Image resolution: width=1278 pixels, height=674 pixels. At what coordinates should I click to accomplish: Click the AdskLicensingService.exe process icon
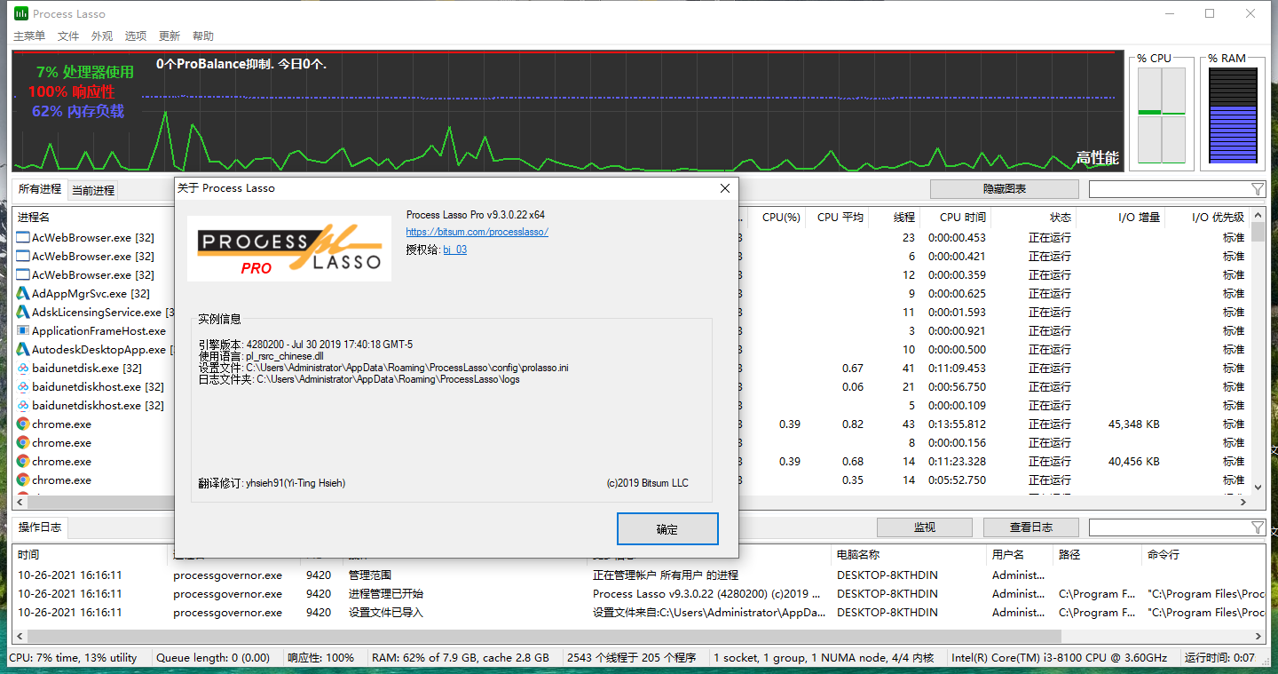[23, 312]
